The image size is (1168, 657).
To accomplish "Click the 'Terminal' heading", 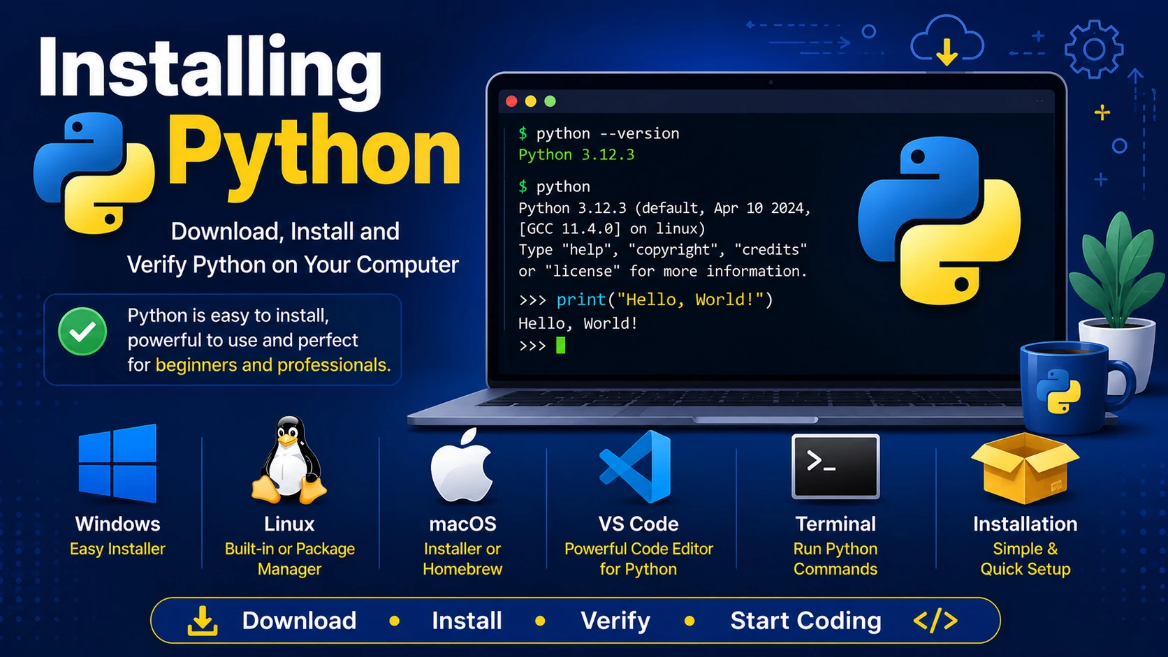I will [835, 524].
